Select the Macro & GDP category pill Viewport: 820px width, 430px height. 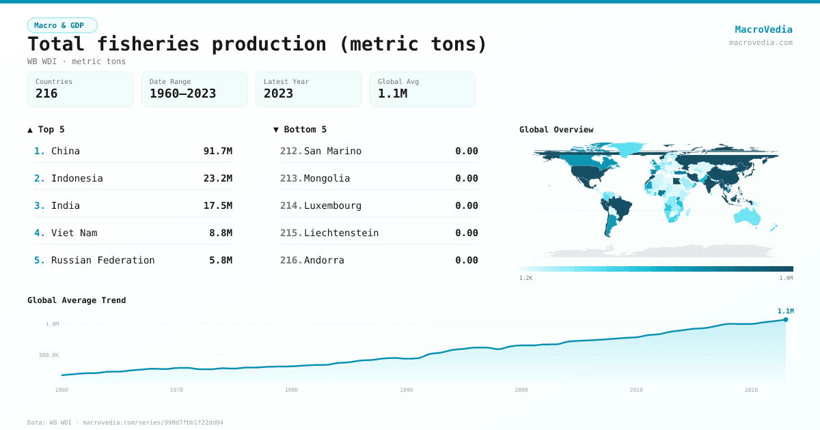click(x=62, y=25)
